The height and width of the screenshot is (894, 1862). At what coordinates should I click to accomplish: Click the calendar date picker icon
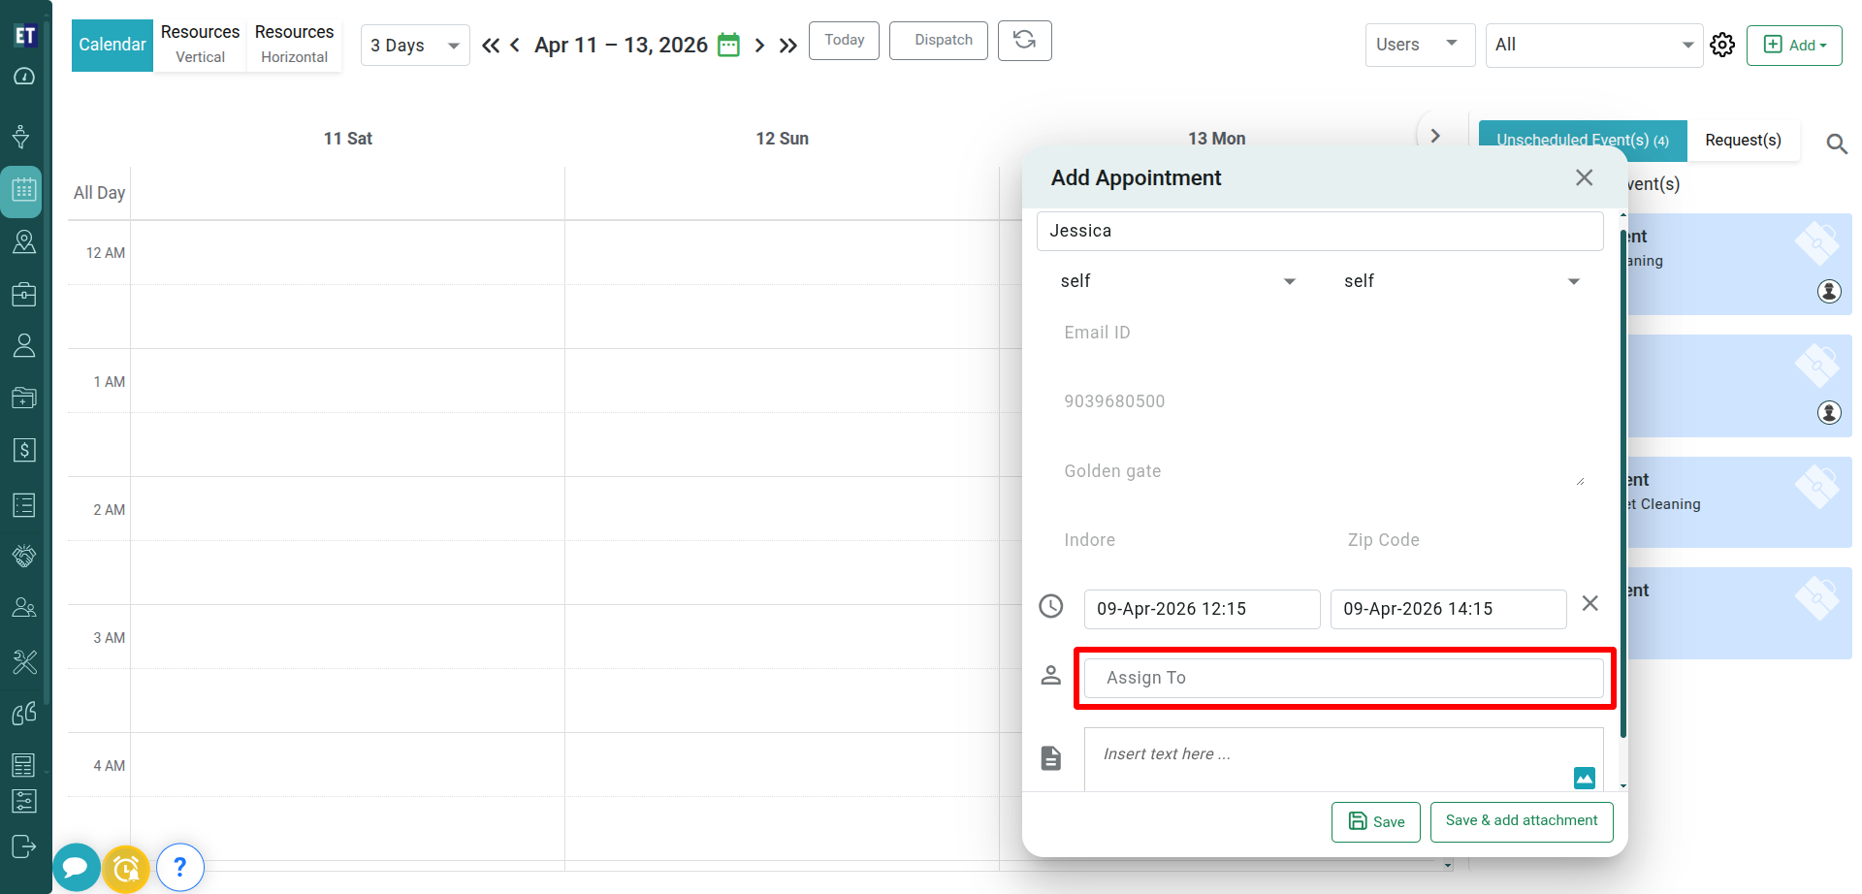click(x=728, y=46)
